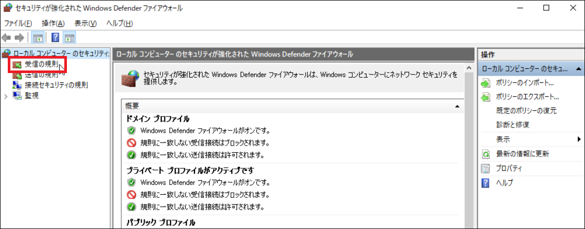Expand the 監視 tree node
The image size is (585, 229).
[6, 96]
